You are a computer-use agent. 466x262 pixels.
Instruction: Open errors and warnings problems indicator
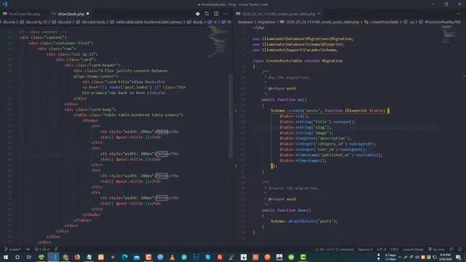click(x=42, y=249)
